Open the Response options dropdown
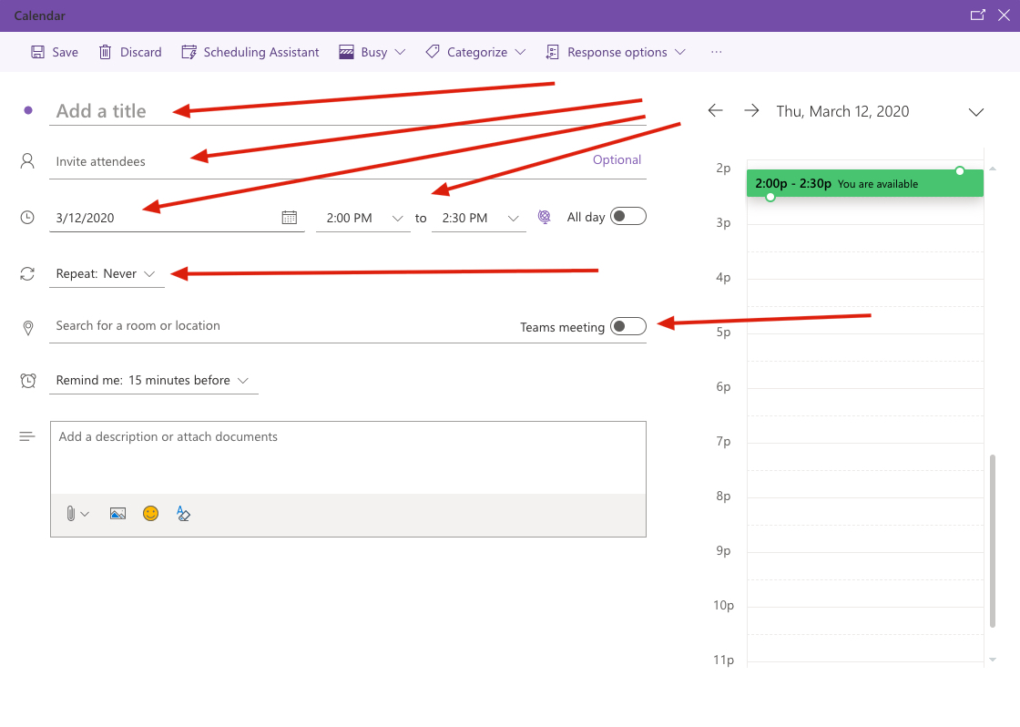 point(616,52)
